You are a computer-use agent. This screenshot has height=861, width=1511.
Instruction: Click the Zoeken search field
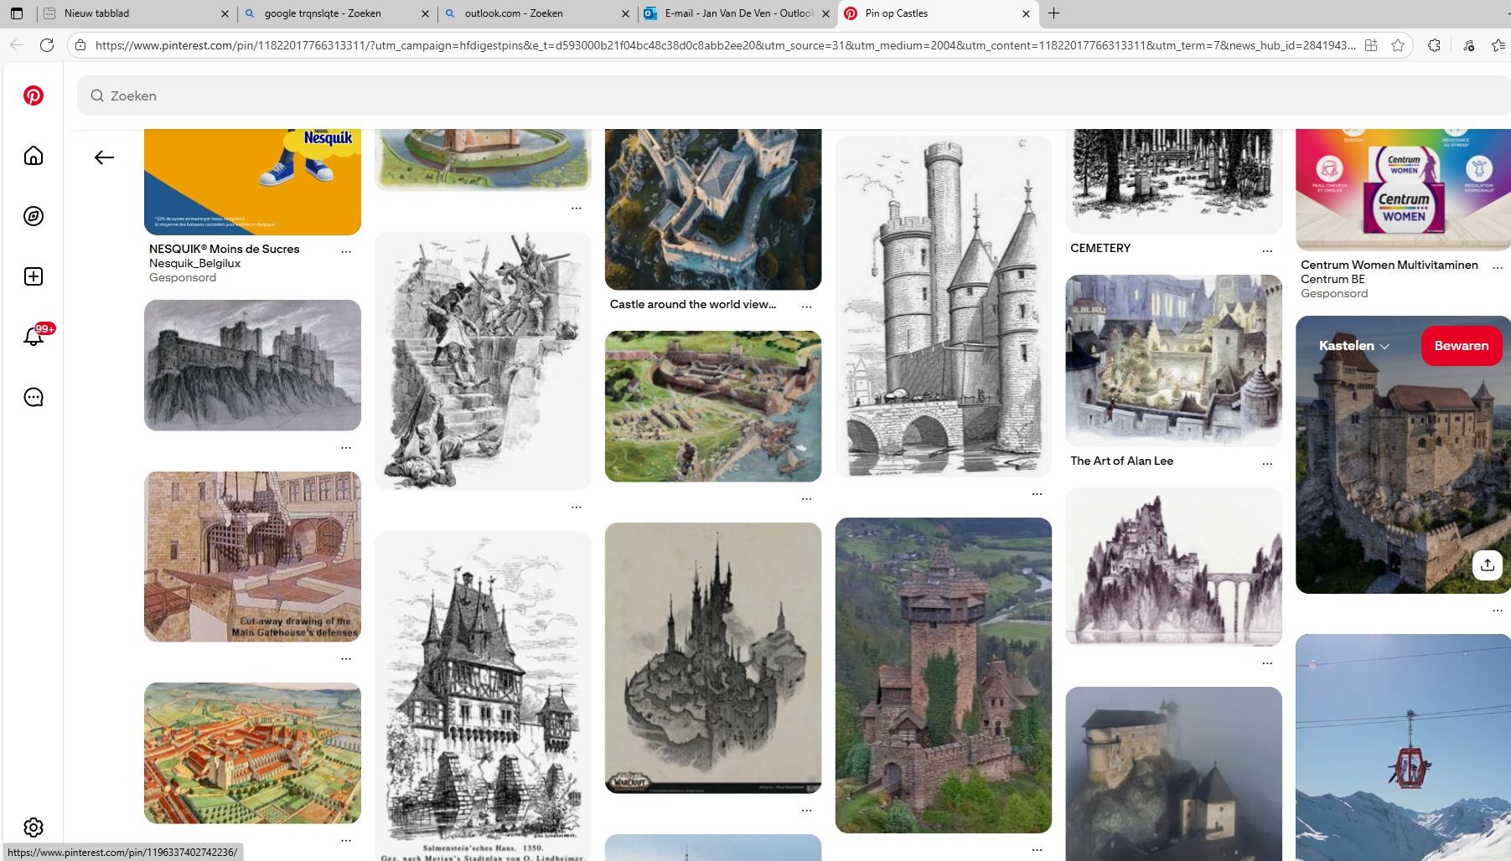(x=754, y=95)
